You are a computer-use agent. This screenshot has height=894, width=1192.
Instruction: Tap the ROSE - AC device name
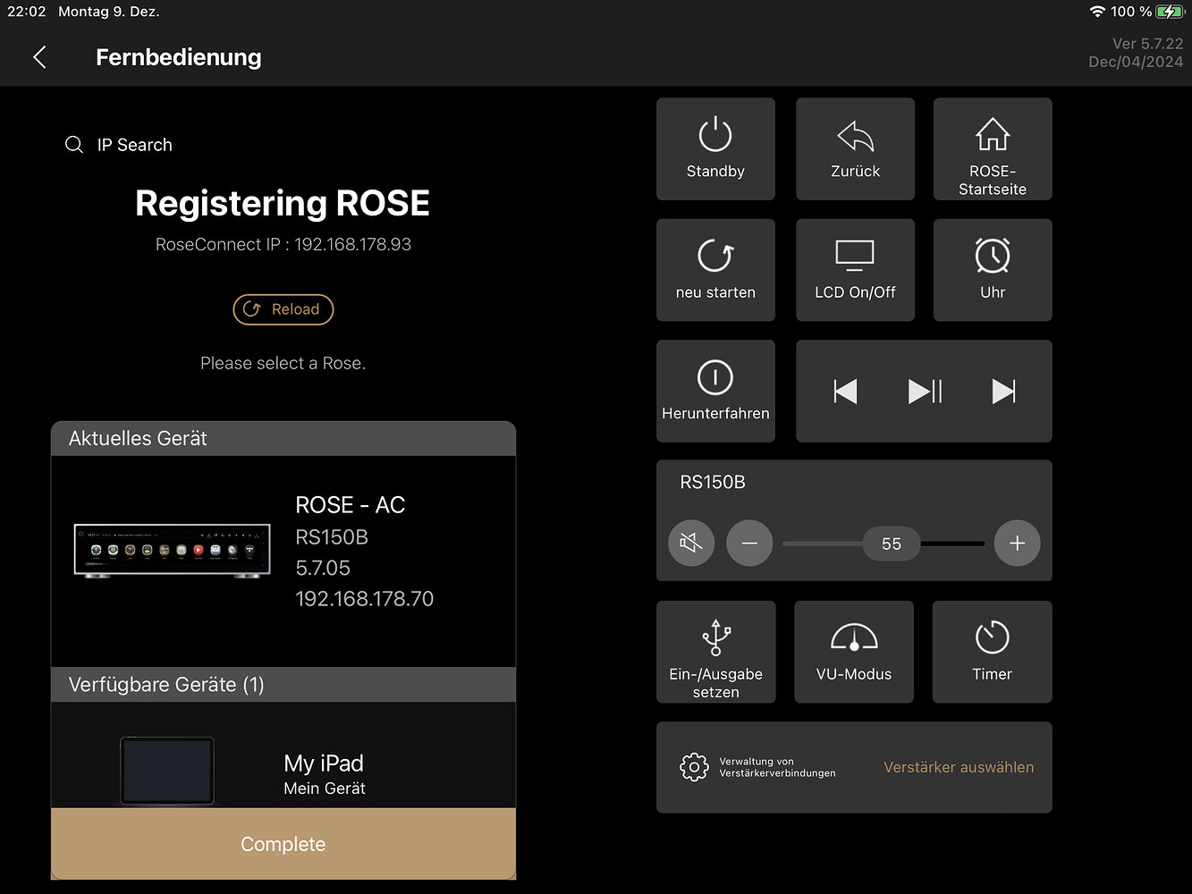(x=350, y=505)
